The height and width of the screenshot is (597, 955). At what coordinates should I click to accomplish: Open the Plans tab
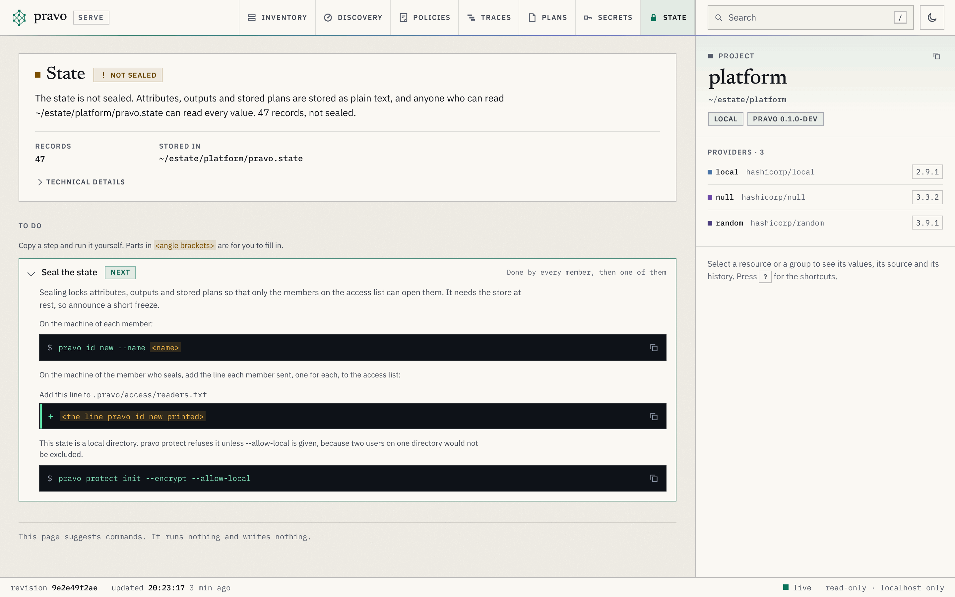coord(547,17)
